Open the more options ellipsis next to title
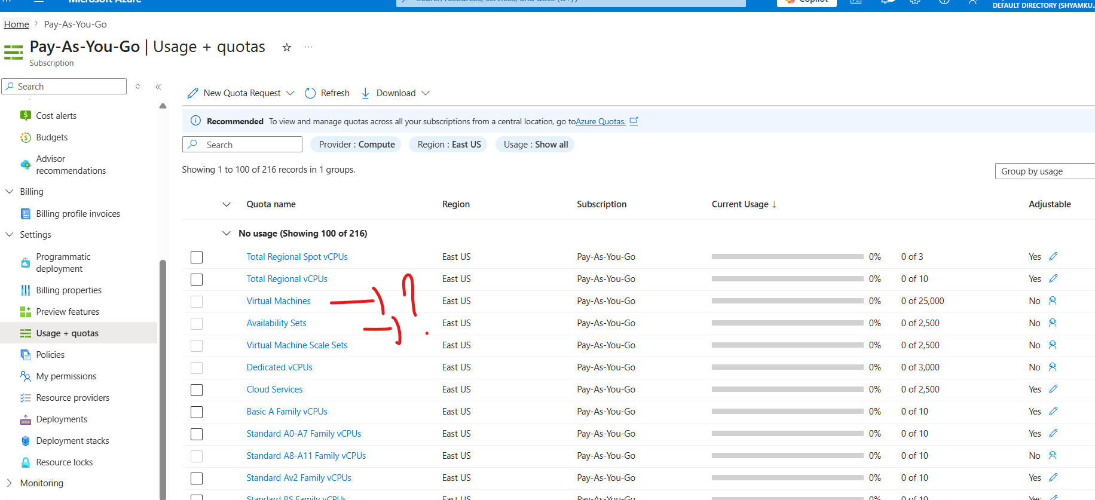Image resolution: width=1095 pixels, height=500 pixels. tap(308, 47)
